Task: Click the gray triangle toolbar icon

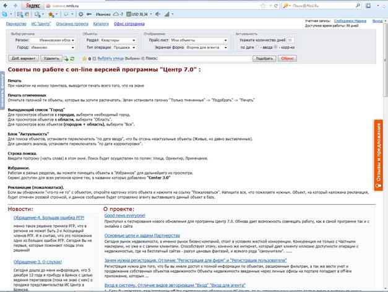Action: pos(167,14)
